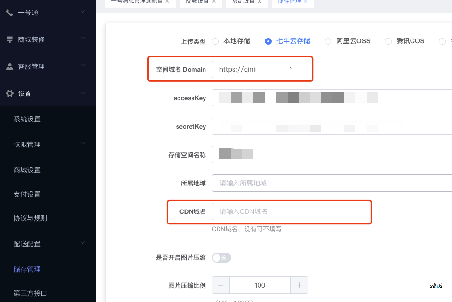Click the 是否开启图片压缩 label
Image resolution: width=452 pixels, height=302 pixels.
click(181, 257)
